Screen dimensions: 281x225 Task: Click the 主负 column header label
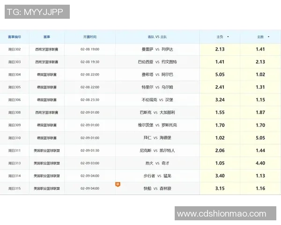click(x=220, y=37)
